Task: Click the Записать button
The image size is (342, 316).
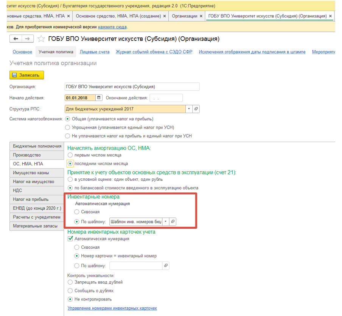Action: coord(26,75)
